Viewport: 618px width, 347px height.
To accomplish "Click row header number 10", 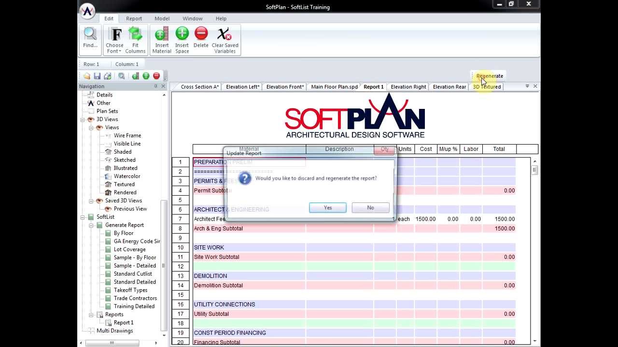I will point(180,248).
